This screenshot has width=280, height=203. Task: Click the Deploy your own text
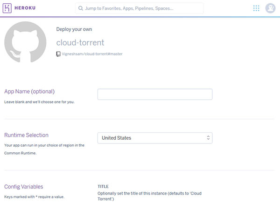[x=75, y=29]
